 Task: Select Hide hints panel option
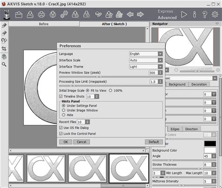click(64, 115)
